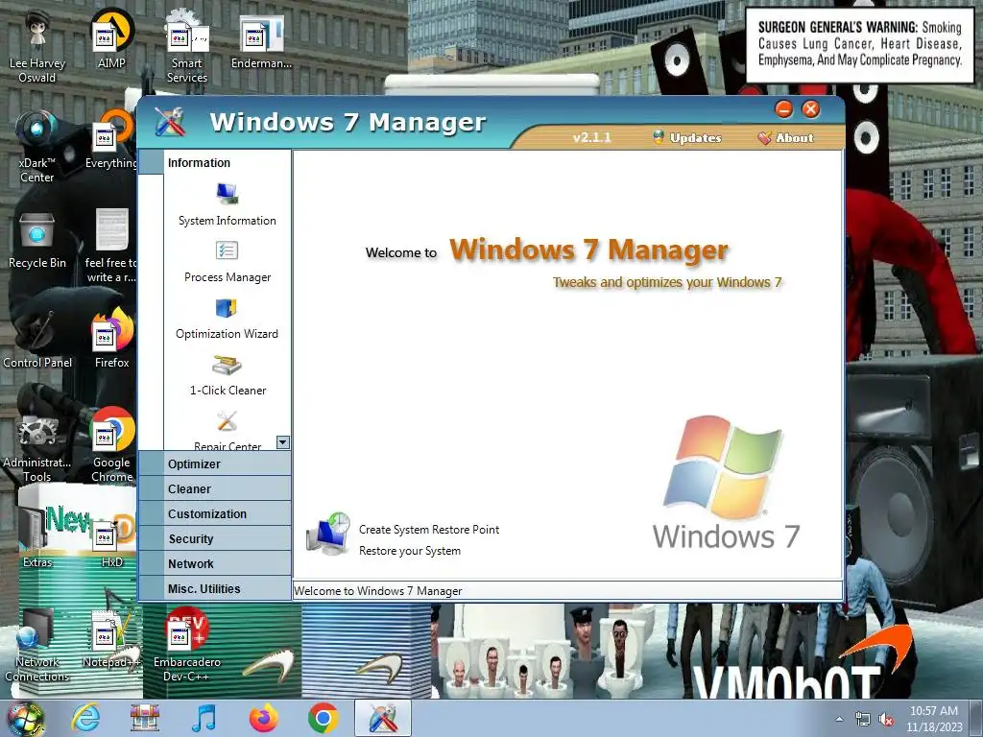Click 'Welcome to Windows 7 Manager' status text

[377, 591]
